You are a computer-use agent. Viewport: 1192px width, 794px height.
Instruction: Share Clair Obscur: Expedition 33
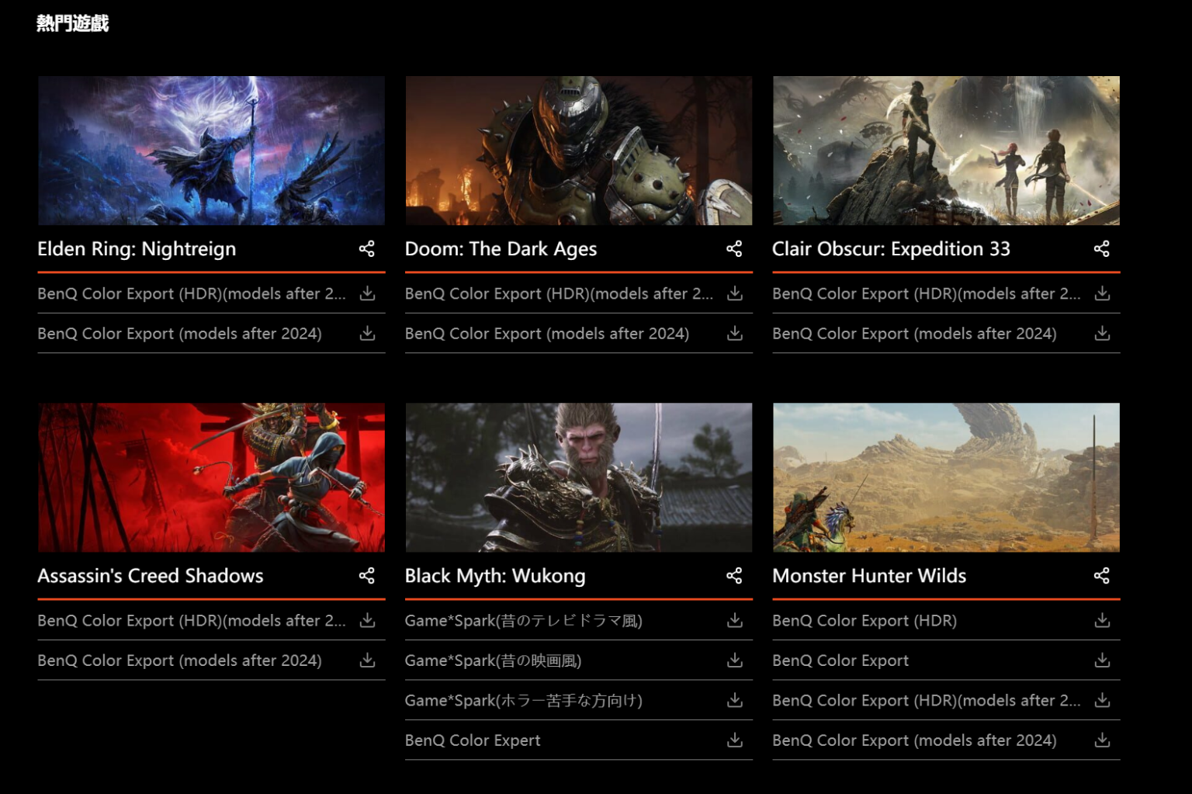tap(1101, 248)
